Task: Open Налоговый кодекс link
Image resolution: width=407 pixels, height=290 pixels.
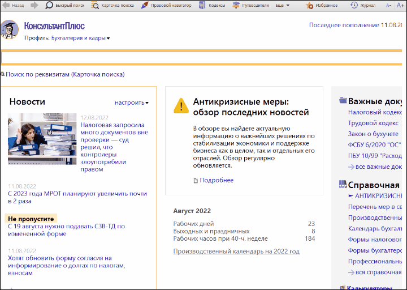Action: pos(375,112)
